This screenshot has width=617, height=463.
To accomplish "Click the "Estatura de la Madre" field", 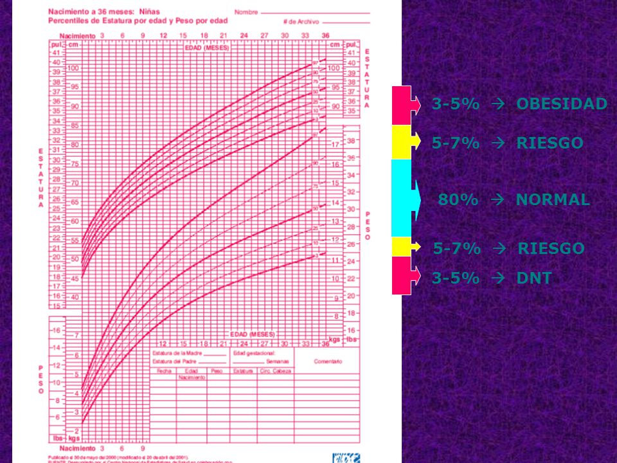I will click(189, 353).
